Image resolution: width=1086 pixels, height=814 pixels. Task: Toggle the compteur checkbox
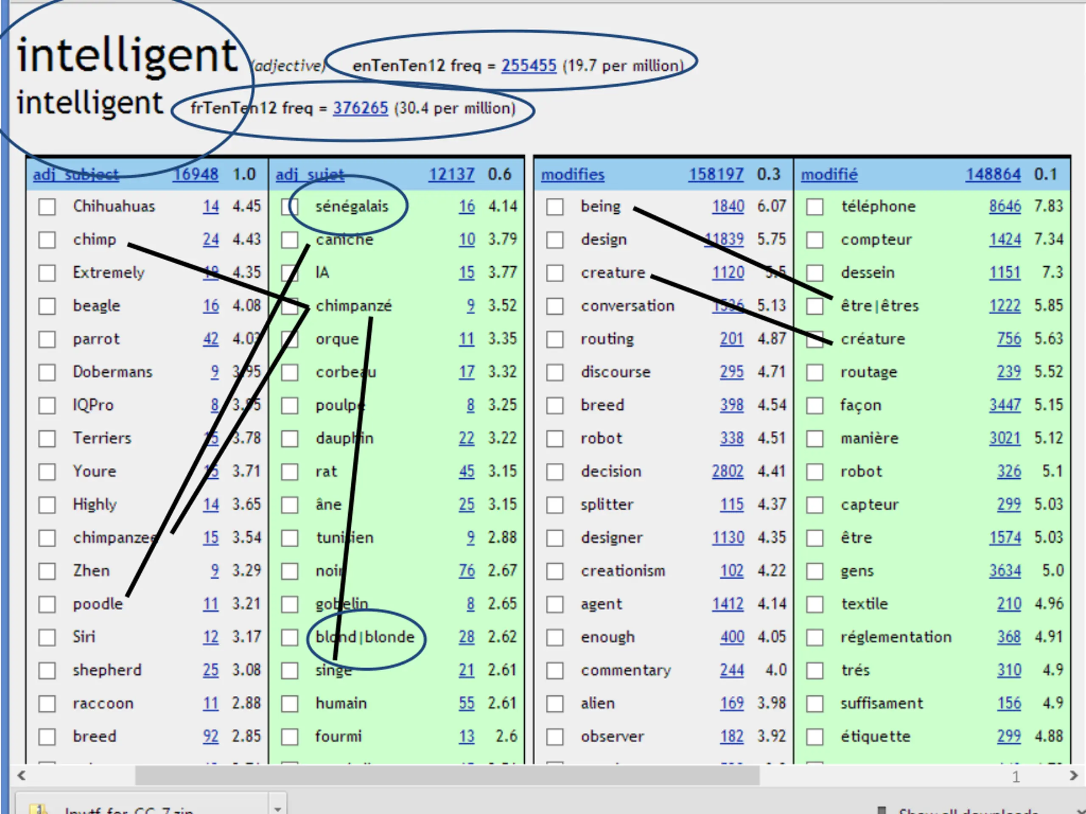click(x=814, y=240)
